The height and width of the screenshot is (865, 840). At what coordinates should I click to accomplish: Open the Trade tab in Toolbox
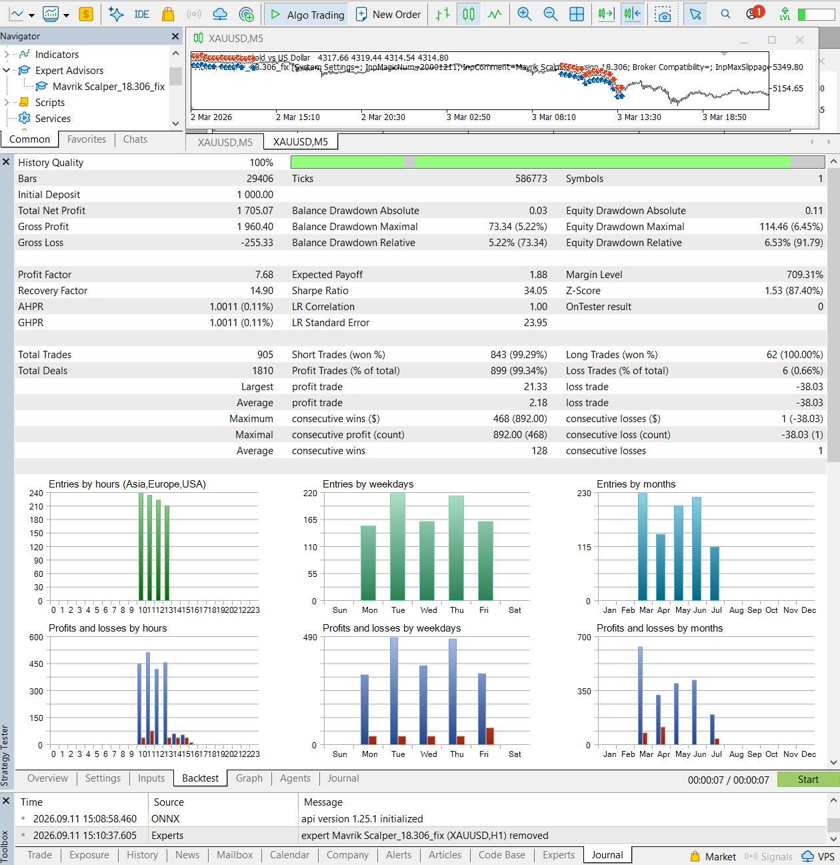(39, 854)
